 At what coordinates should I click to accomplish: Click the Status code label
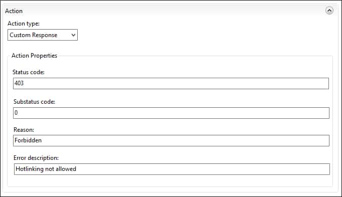(x=29, y=72)
